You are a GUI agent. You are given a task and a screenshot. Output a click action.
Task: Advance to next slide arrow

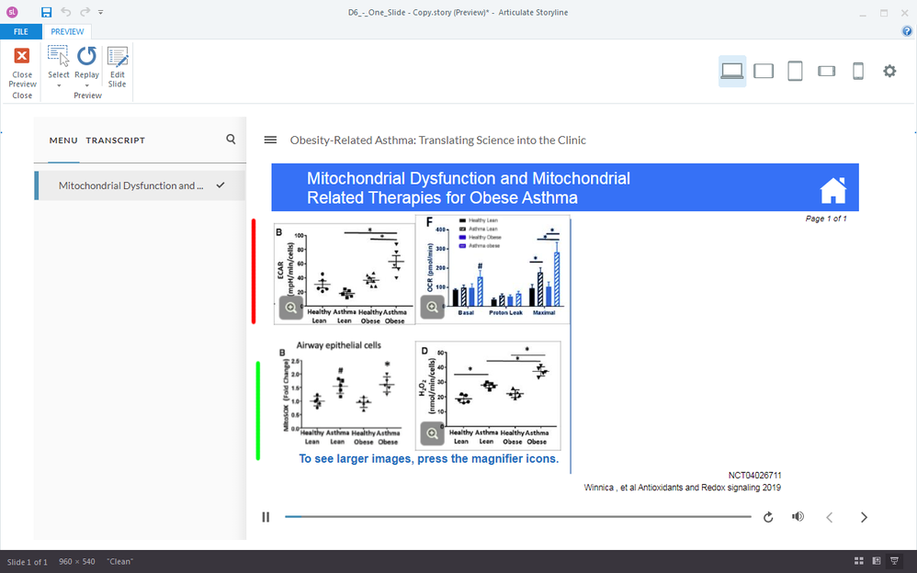click(x=864, y=517)
